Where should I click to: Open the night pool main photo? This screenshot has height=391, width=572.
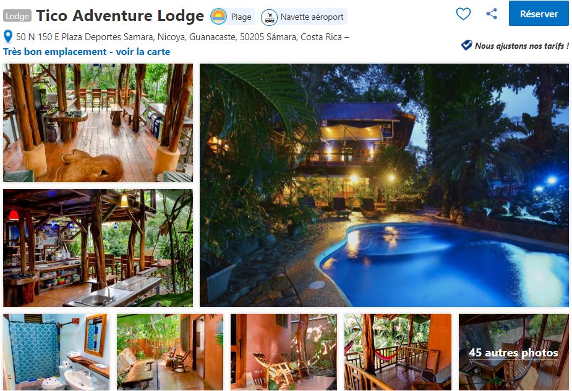click(384, 185)
